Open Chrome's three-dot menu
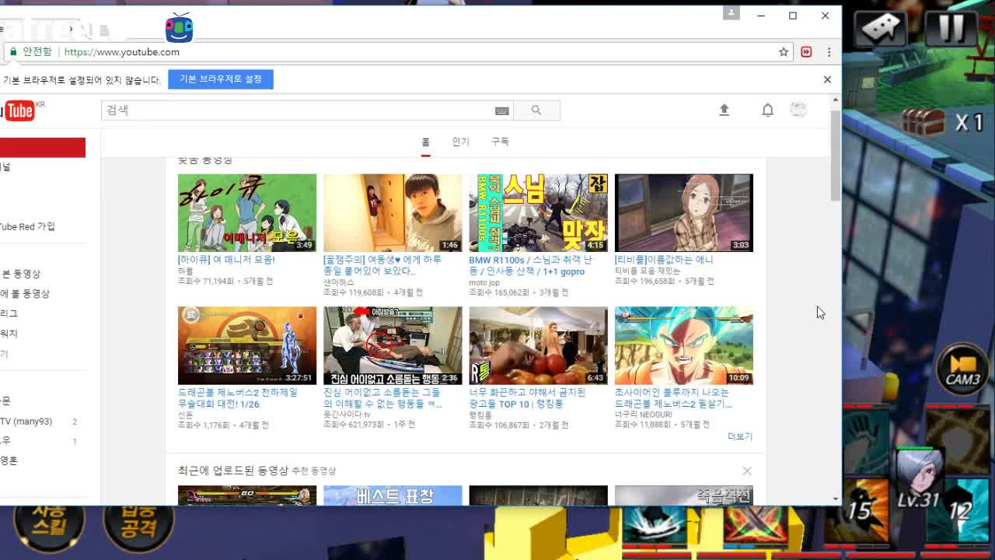The image size is (995, 560). (829, 52)
